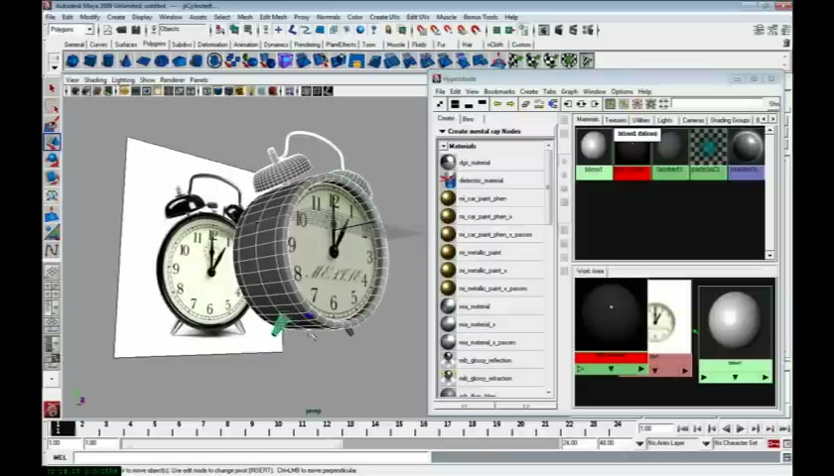834x476 pixels.
Task: Click the MEL command line input field
Action: pos(251,457)
